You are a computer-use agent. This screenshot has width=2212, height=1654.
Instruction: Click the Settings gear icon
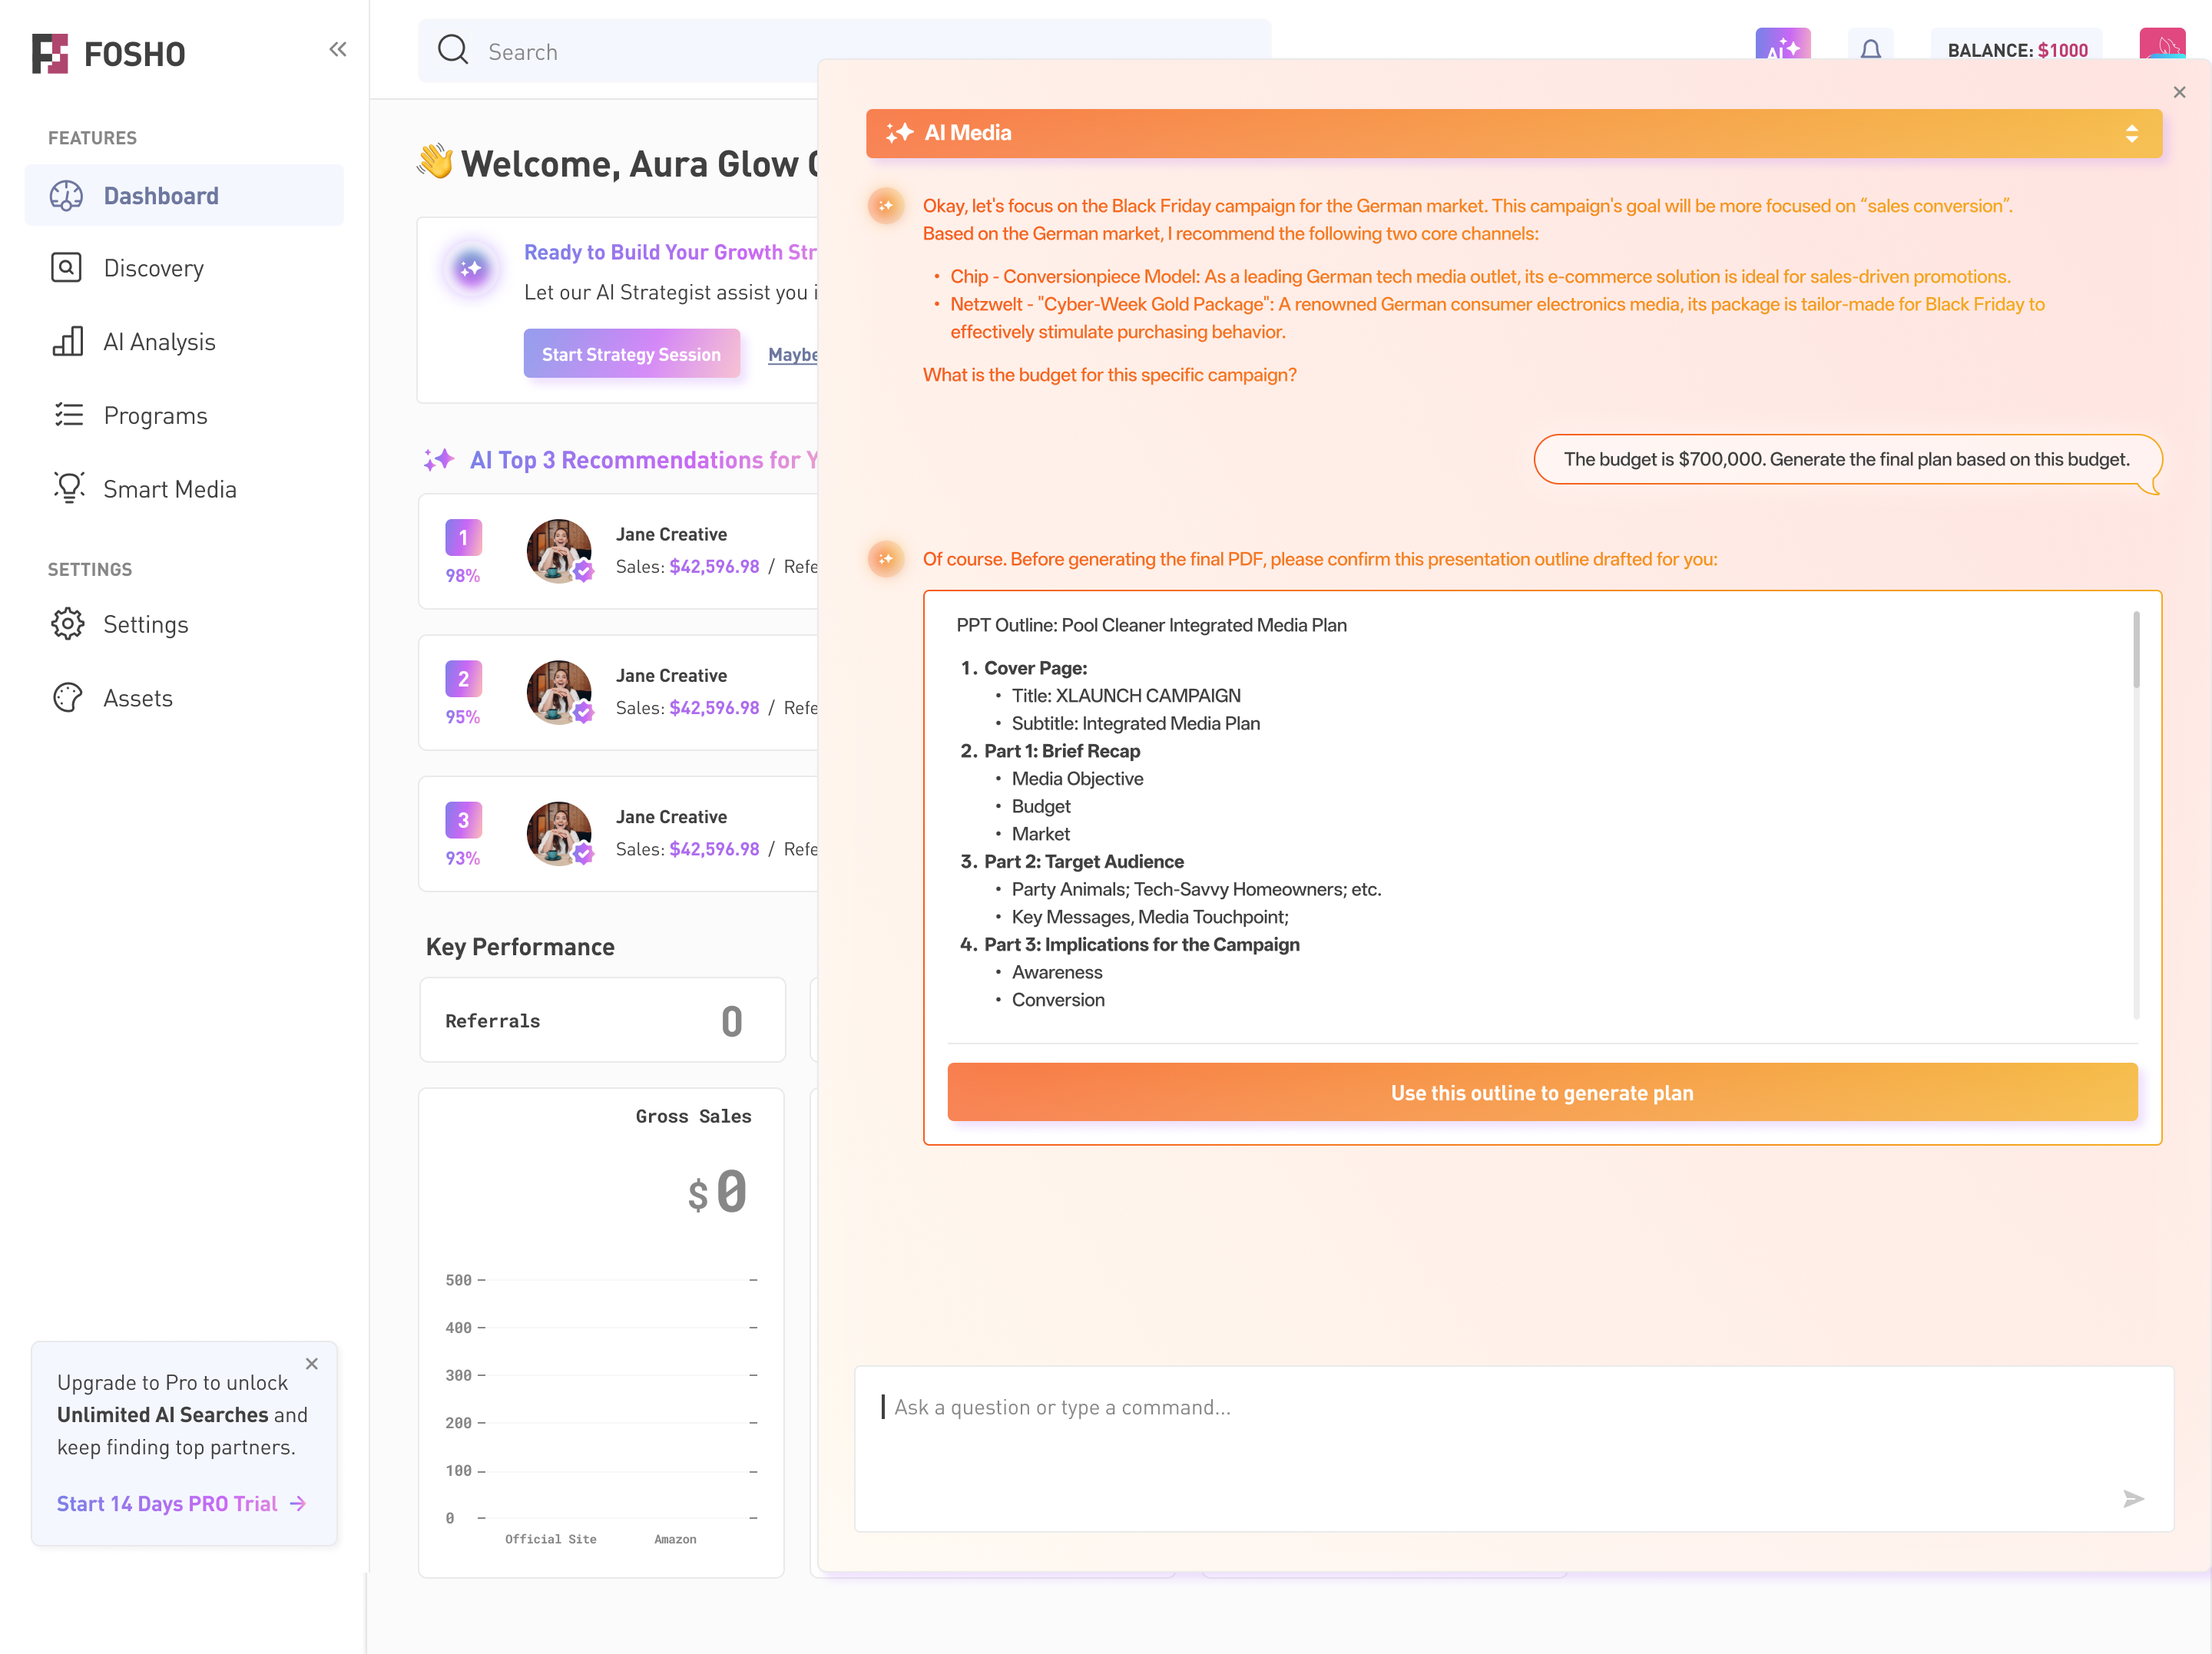tap(68, 624)
